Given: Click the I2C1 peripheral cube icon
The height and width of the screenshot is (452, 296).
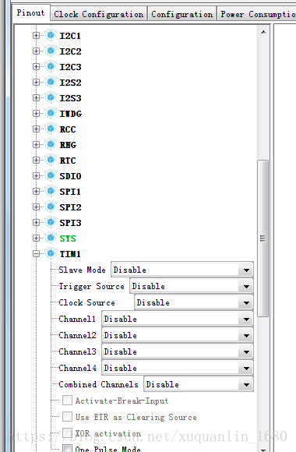Looking at the screenshot, I should pyautogui.click(x=51, y=35).
